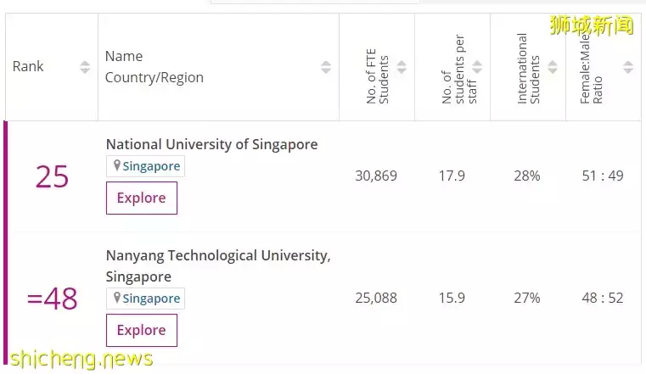
Task: Sort by Name Country/Region arrows
Action: (x=326, y=67)
